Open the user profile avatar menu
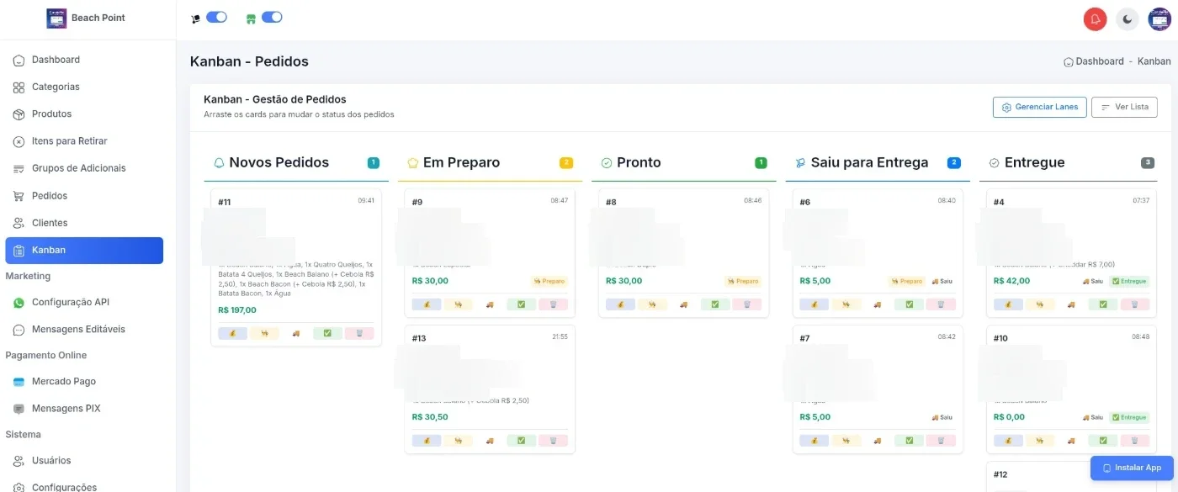Screen dimensions: 1178x492 coord(1159,19)
